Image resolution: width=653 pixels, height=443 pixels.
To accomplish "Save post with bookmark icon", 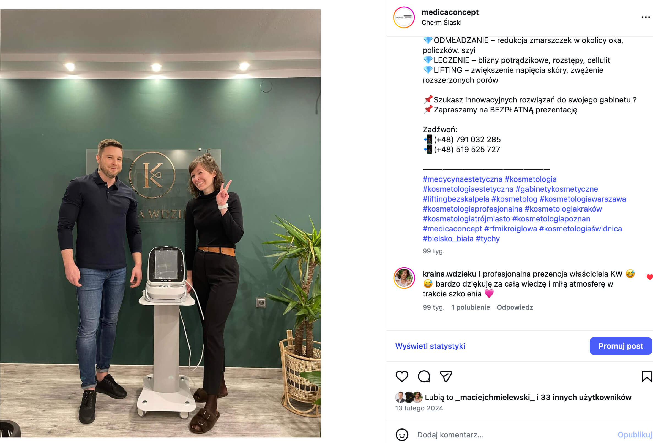I will click(x=647, y=376).
